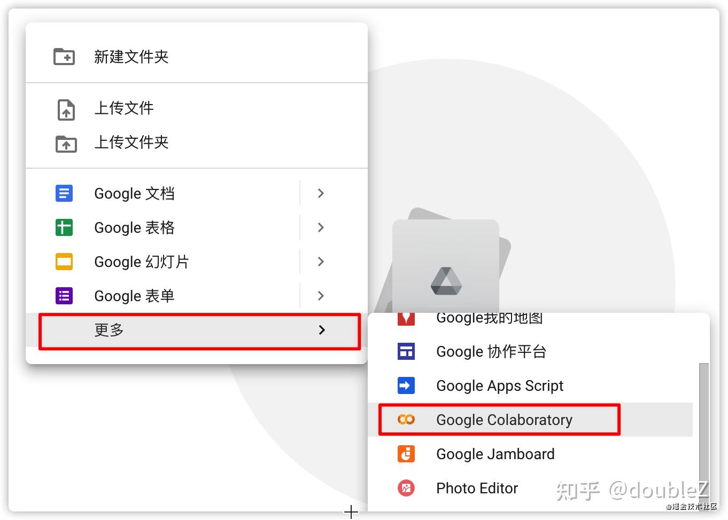
Task: Click the Photo Editor icon
Action: [406, 488]
